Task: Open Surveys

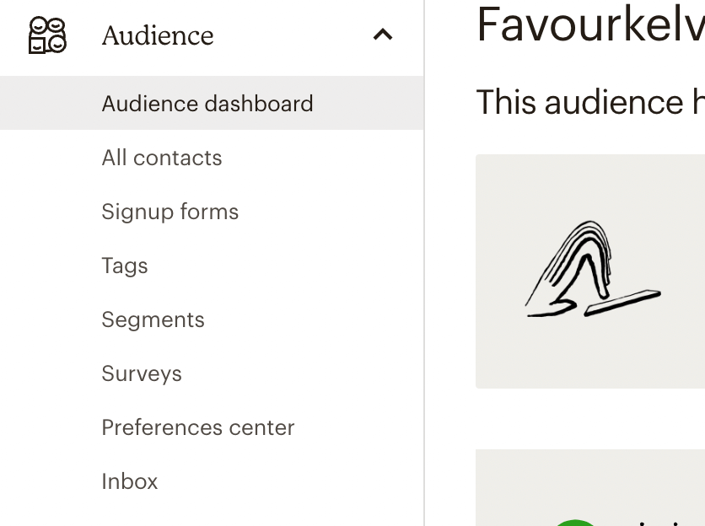Action: 142,373
